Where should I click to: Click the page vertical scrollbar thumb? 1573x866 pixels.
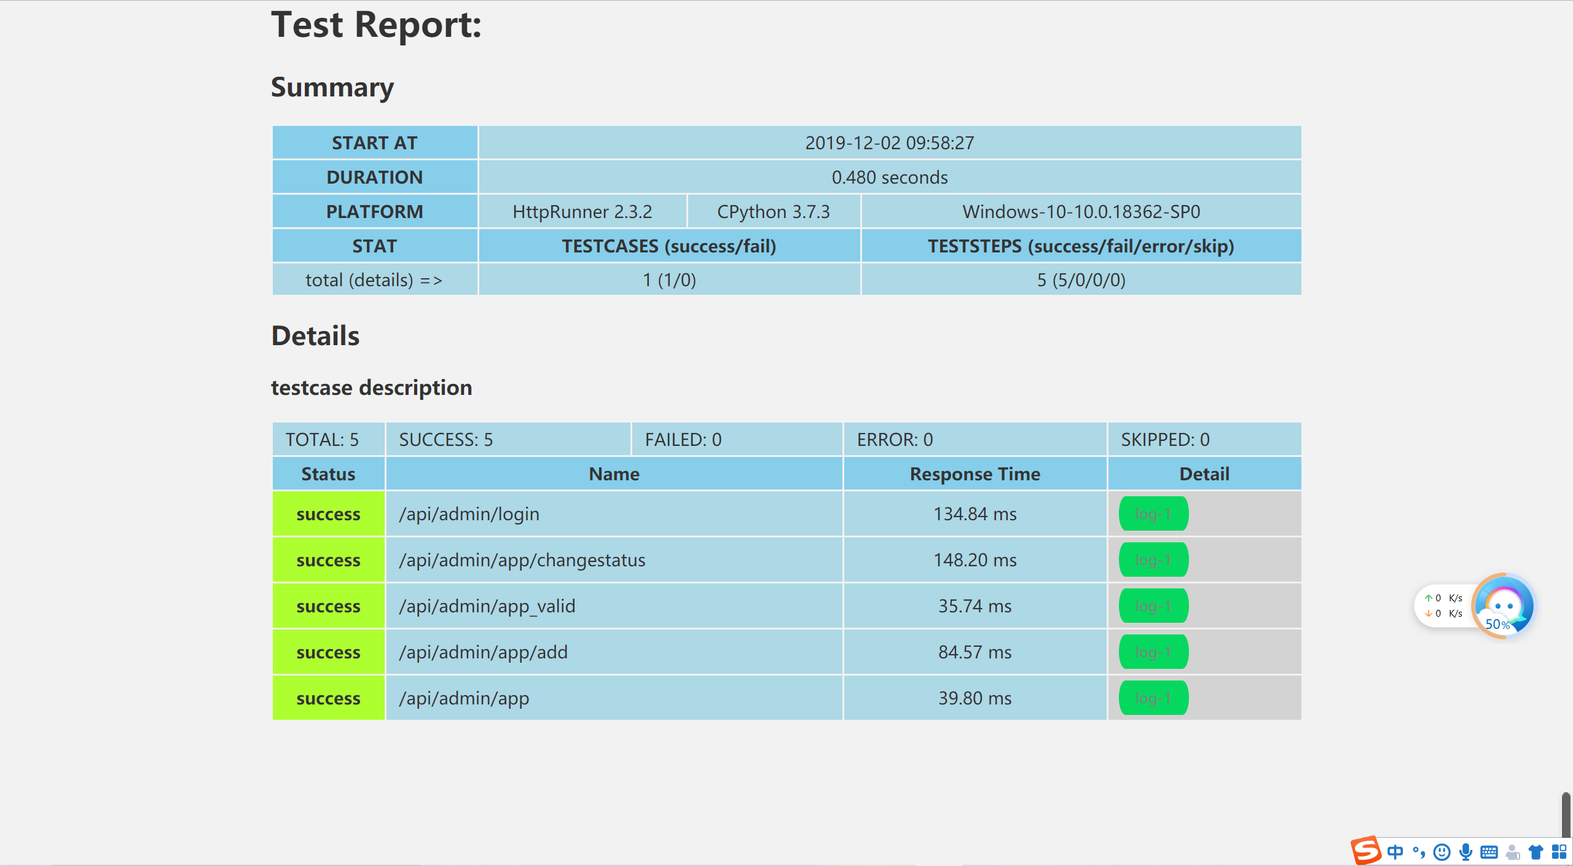click(1566, 814)
